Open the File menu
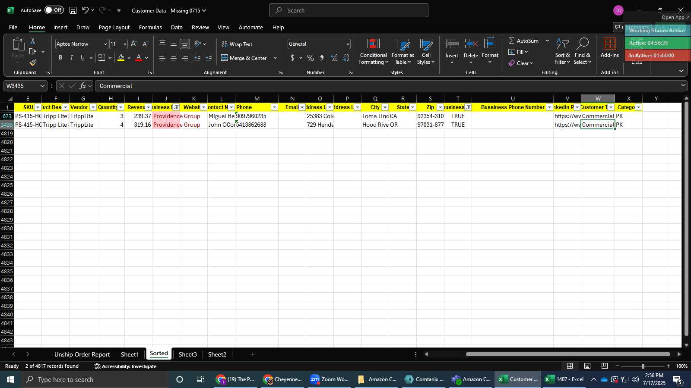The image size is (691, 388). [13, 27]
